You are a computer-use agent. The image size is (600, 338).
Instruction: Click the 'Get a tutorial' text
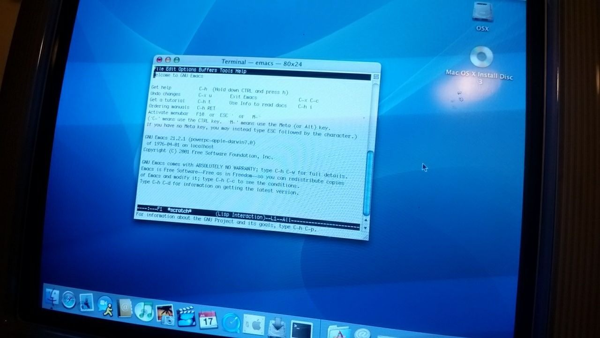[x=167, y=100]
